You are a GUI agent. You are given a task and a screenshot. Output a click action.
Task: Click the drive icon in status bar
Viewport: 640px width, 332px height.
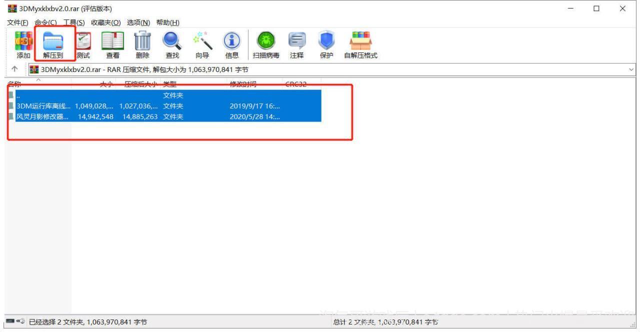(11, 322)
